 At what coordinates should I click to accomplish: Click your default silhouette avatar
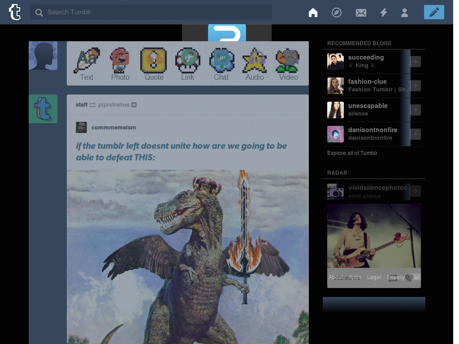click(43, 56)
